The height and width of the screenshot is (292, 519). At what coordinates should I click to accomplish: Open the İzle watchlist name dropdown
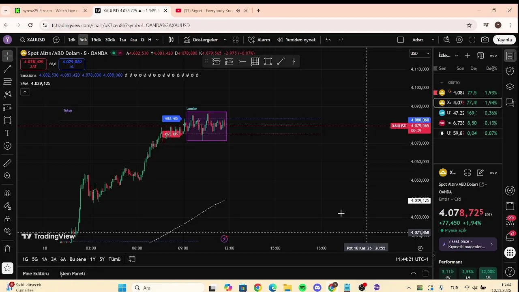tap(448, 56)
